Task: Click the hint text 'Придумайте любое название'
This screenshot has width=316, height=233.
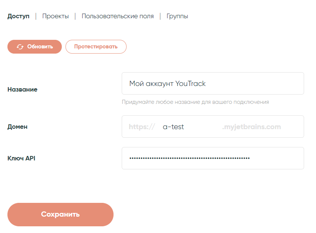Action: pos(195,102)
